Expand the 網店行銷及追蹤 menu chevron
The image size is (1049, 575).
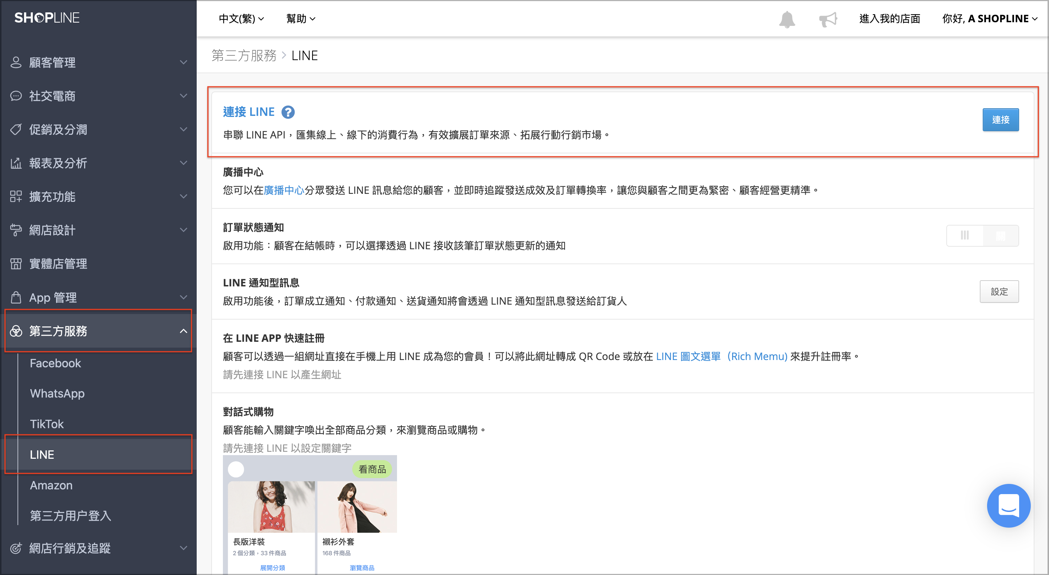[x=184, y=548]
